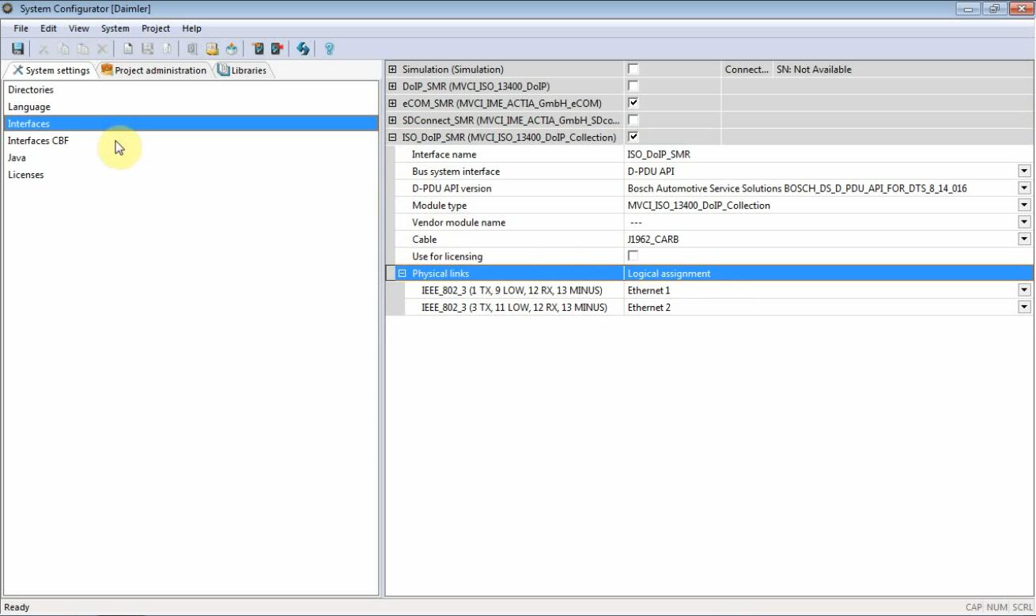The width and height of the screenshot is (1036, 616).
Task: Click the yellow archive box toolbar icon
Action: (x=212, y=49)
